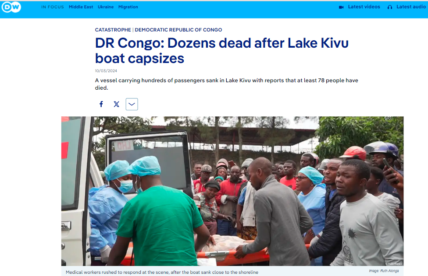428x276 pixels.
Task: Open the DEMOCRATIC REPUBLIC OF CONGO link
Action: (178, 30)
